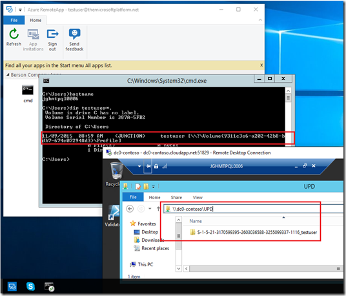Restore down the JGHMTPQL0006 connection bar

click(x=305, y=165)
